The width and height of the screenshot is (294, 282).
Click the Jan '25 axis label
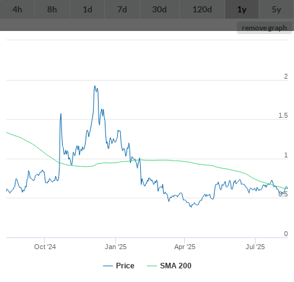pyautogui.click(x=115, y=247)
